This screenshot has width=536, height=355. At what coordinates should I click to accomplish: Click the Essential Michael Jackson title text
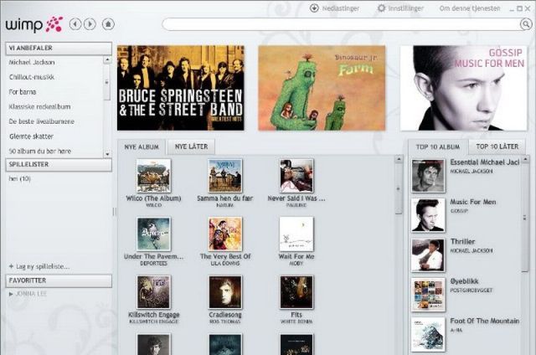(485, 162)
